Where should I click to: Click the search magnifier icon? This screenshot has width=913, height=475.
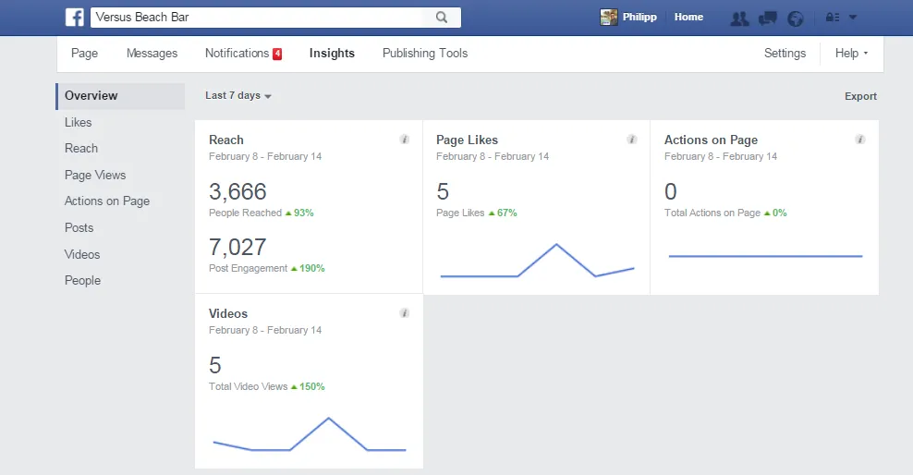[x=442, y=18]
